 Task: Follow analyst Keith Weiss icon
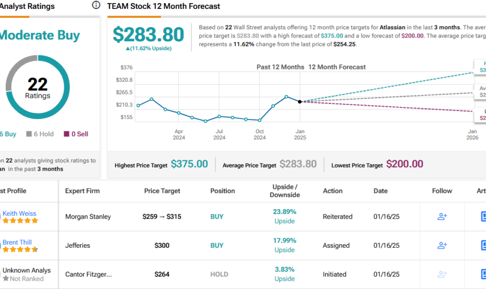(x=442, y=216)
